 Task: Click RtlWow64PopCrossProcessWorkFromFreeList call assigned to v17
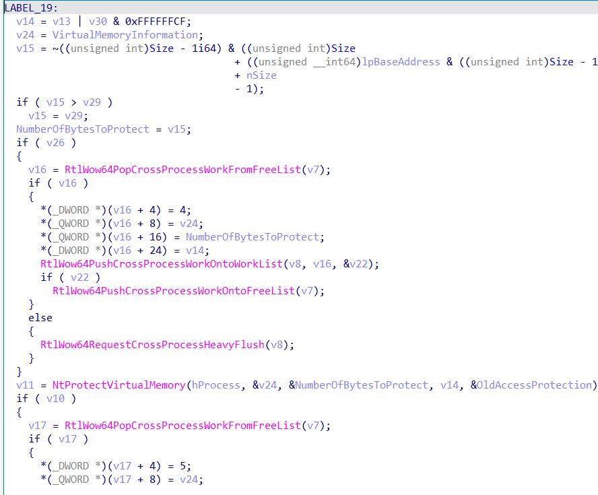point(182,425)
